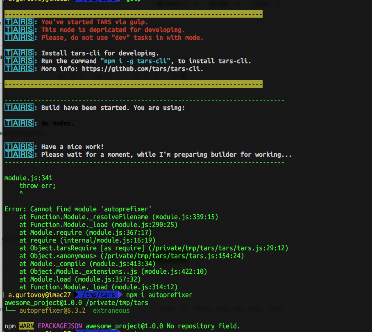372x332 pixels.
Task: Click the blue "/tmp/tars" prompt path segment
Action: (98, 295)
